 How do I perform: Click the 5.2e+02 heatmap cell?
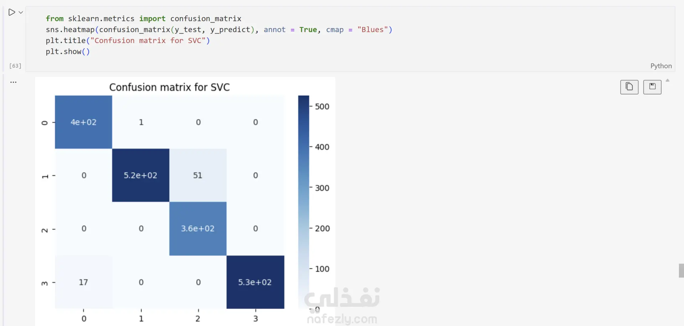point(140,175)
